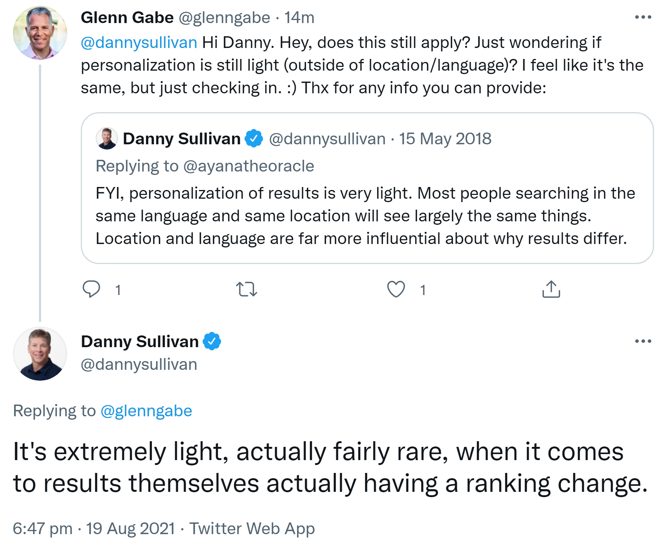
Task: Click the verified badge in the quoted tweet
Action: click(254, 139)
